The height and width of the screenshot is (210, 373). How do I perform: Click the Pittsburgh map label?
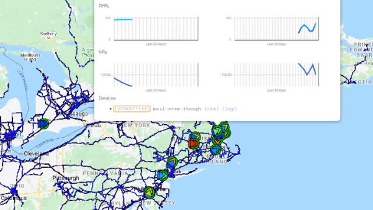pyautogui.click(x=66, y=178)
